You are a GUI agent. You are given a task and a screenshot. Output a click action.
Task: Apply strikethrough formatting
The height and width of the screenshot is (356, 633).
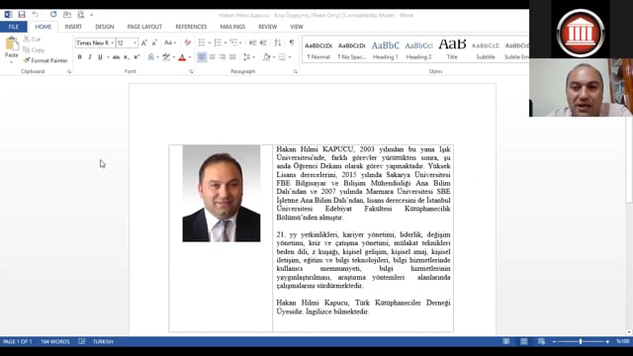116,57
